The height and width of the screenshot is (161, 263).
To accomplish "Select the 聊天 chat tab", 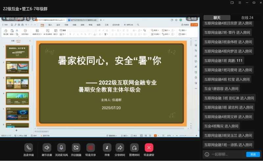I will 217,17.
